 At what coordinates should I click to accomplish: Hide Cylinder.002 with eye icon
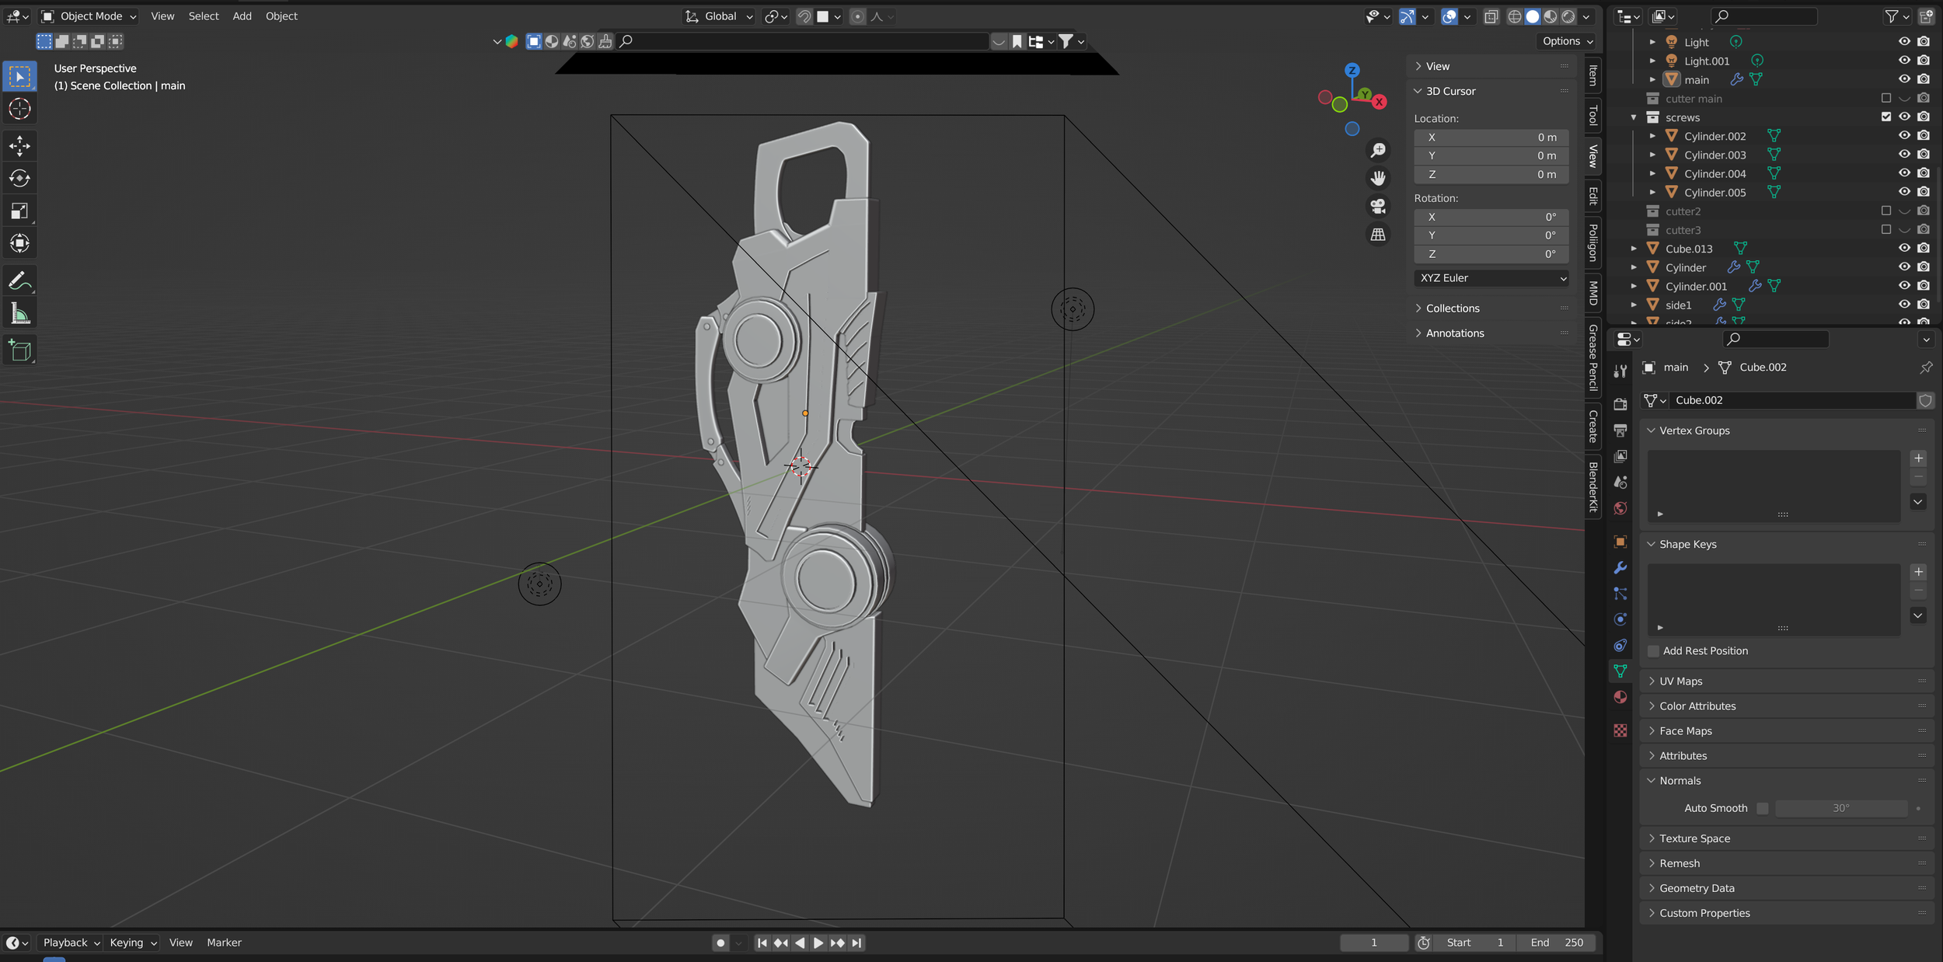click(x=1904, y=136)
